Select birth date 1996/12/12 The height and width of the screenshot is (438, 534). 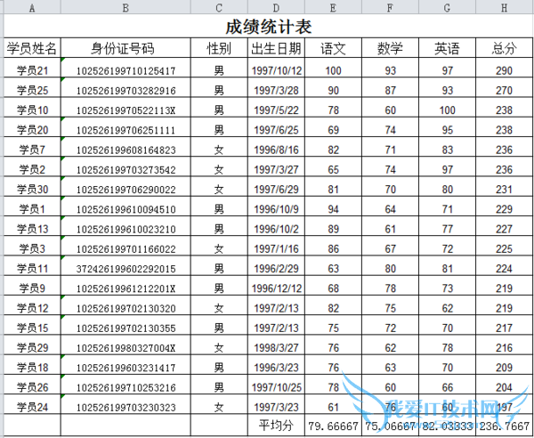[x=276, y=285]
